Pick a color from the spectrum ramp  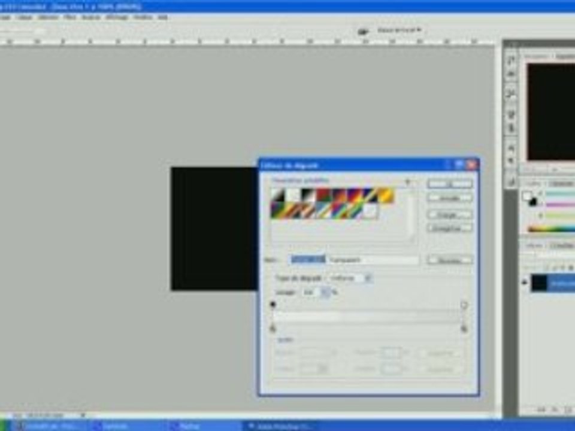pos(551,229)
